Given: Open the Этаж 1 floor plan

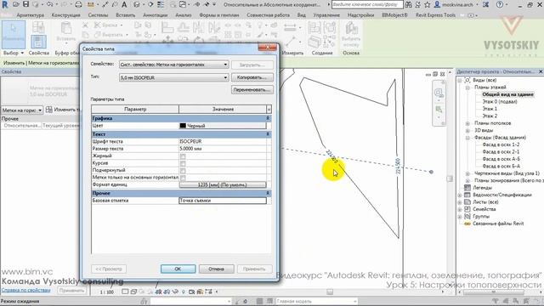Looking at the screenshot, I should pyautogui.click(x=490, y=109).
